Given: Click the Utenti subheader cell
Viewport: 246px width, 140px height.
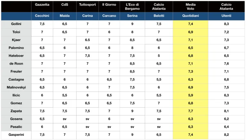Looking at the screenshot, I should pyautogui.click(x=226, y=16).
